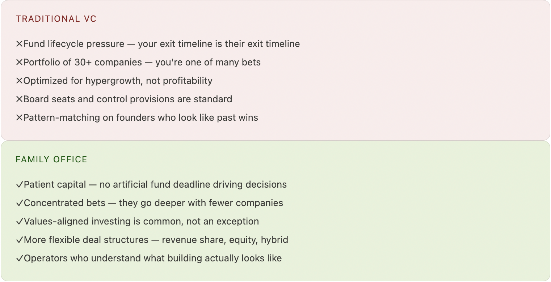Select the checkmark before Concentrated bets
The image size is (551, 282).
point(20,203)
